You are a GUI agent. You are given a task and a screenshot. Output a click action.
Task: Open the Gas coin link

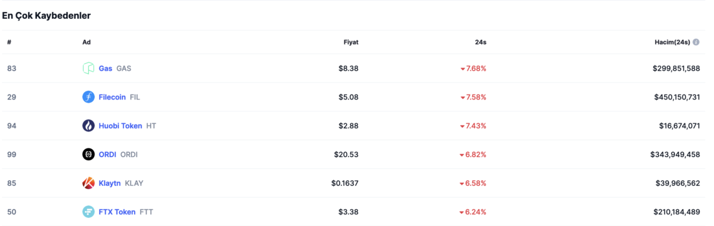pyautogui.click(x=105, y=68)
